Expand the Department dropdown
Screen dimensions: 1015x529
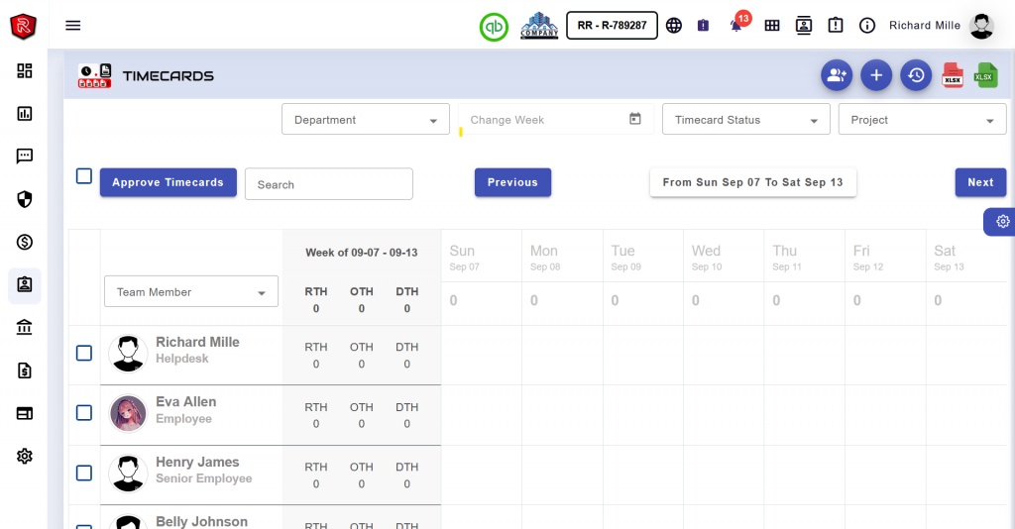365,120
